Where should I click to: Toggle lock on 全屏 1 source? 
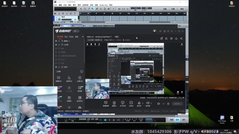[59, 67]
